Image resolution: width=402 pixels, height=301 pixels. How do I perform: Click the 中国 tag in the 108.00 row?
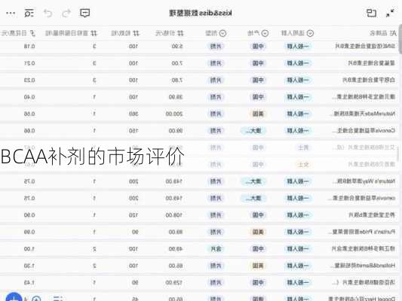(x=258, y=215)
